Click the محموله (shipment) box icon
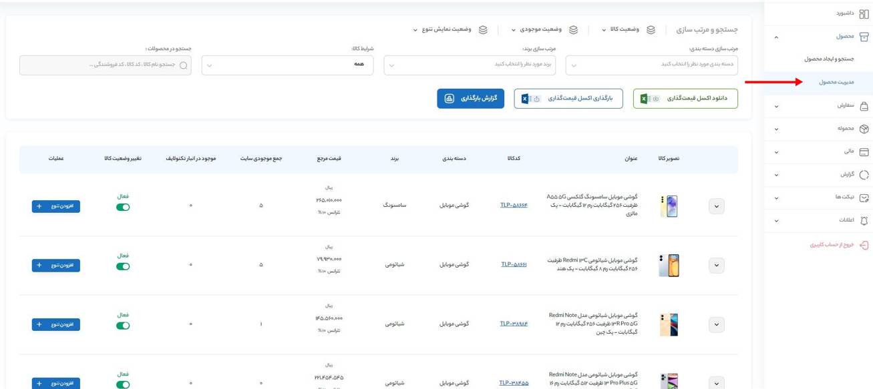 (x=864, y=129)
